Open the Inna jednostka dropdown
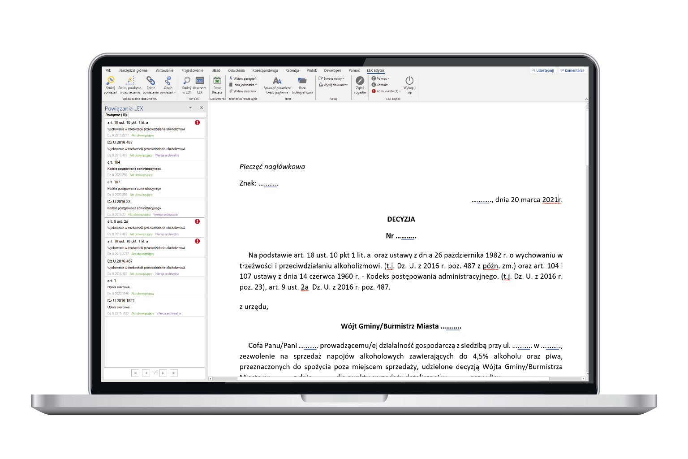 click(244, 85)
